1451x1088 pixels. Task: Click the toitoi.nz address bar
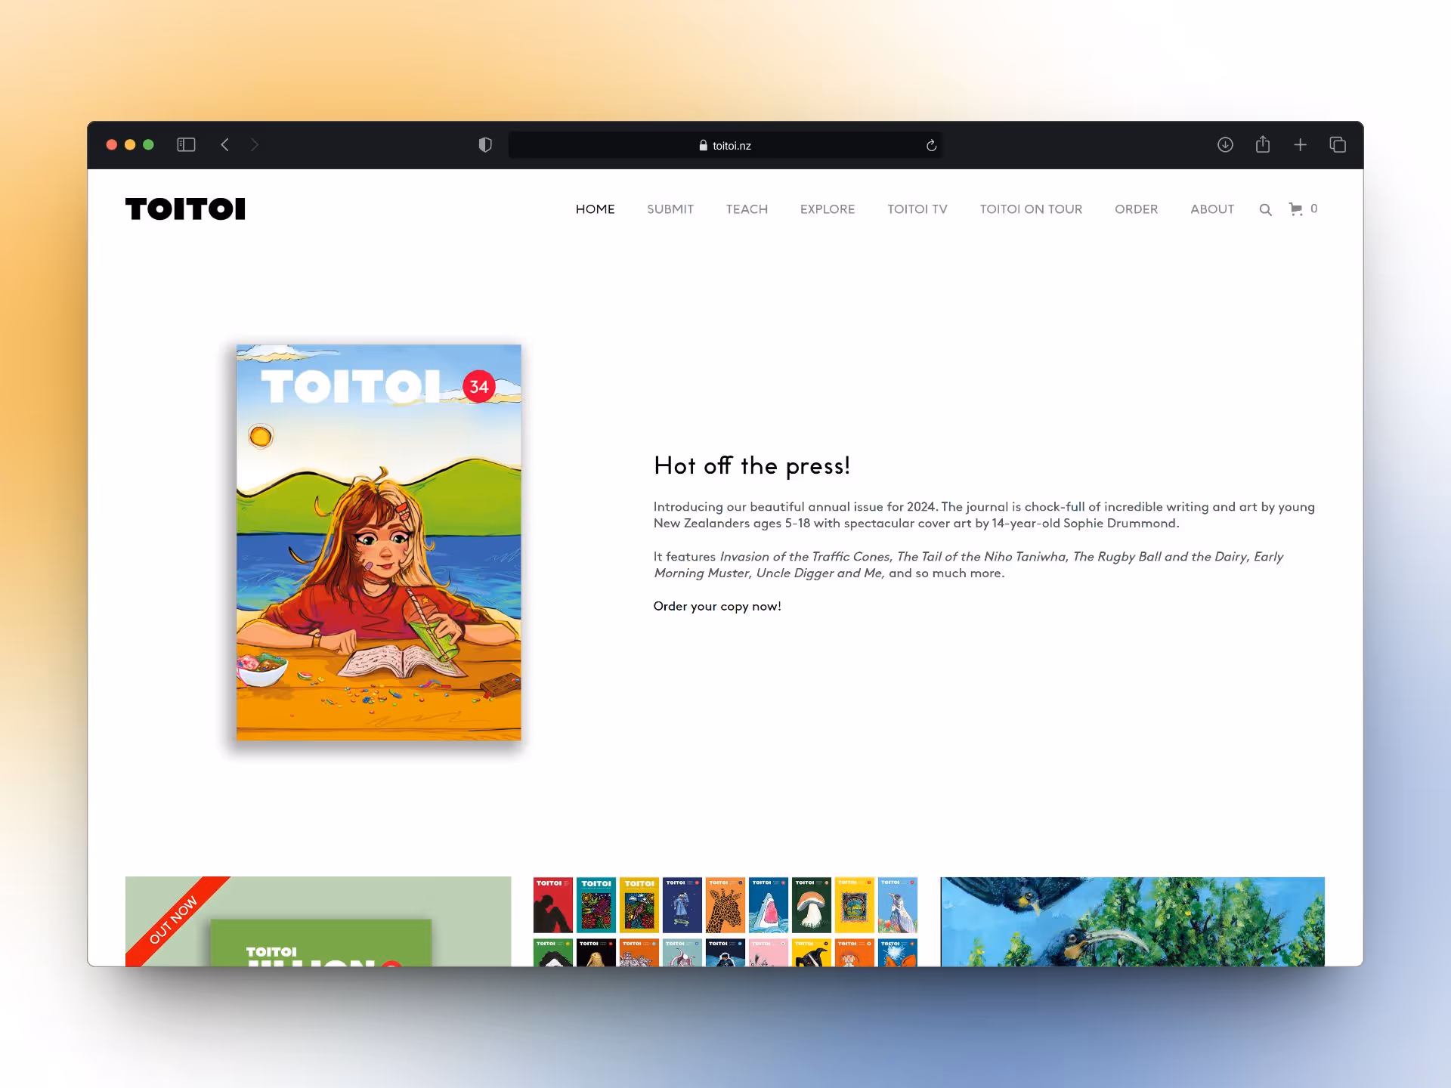tap(725, 145)
